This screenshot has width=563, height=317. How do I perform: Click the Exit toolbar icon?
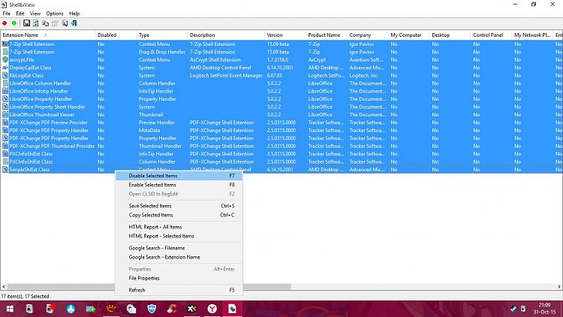(74, 23)
